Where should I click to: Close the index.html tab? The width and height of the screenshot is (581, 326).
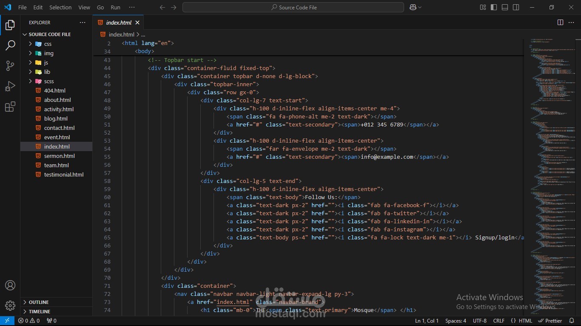click(137, 22)
